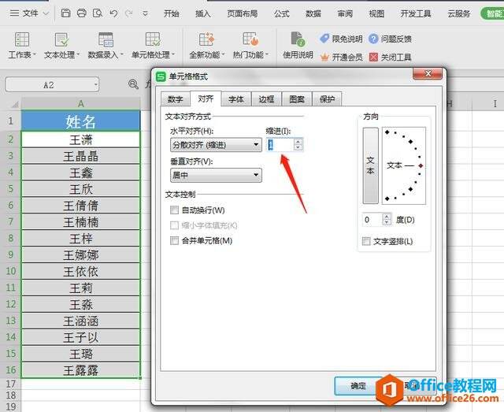Select cell containing 王晶晶
The height and width of the screenshot is (412, 504).
(x=80, y=156)
